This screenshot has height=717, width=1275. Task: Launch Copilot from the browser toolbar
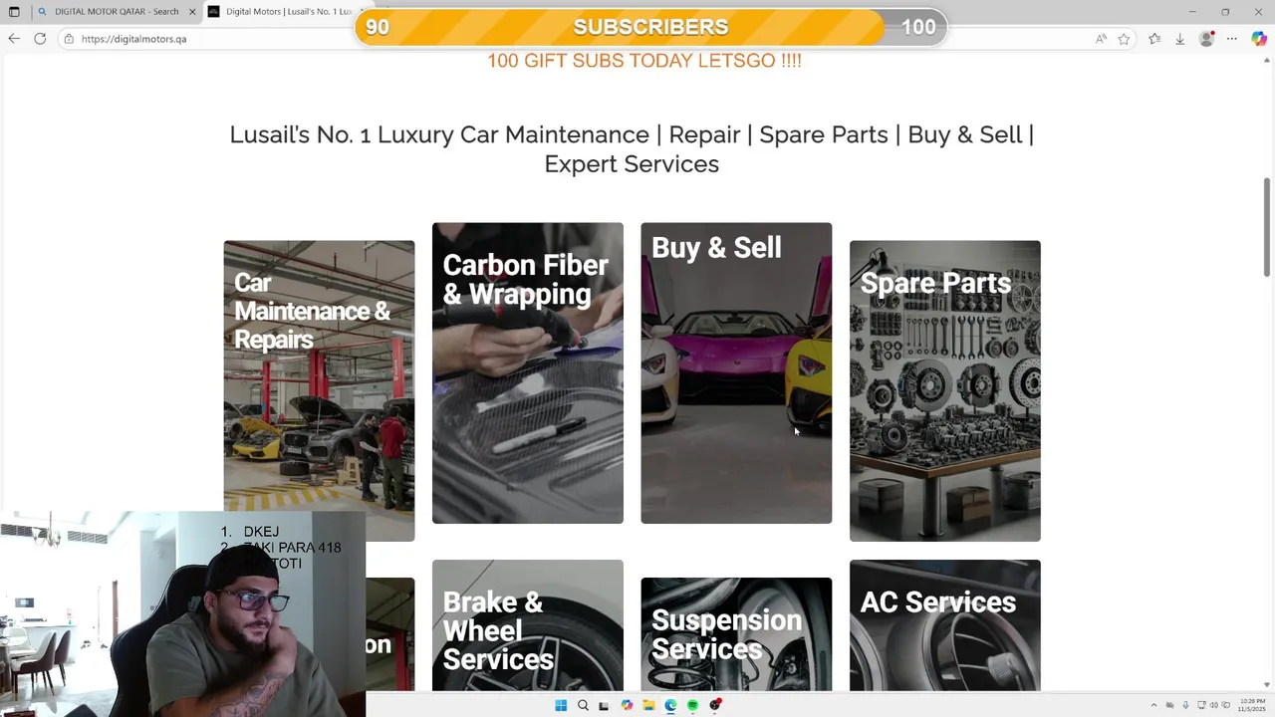1259,39
